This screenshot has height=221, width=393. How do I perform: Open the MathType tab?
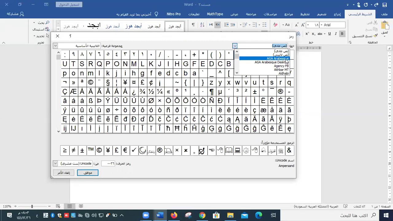(x=215, y=14)
